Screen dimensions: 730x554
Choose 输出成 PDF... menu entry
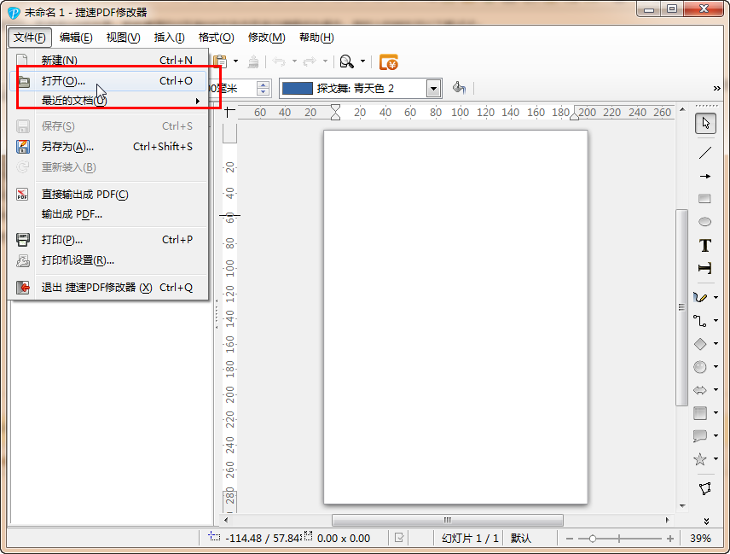[108, 214]
